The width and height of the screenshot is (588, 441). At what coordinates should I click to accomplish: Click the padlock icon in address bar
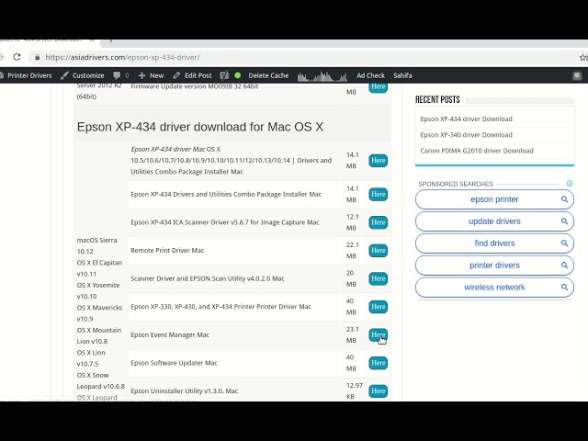point(37,57)
